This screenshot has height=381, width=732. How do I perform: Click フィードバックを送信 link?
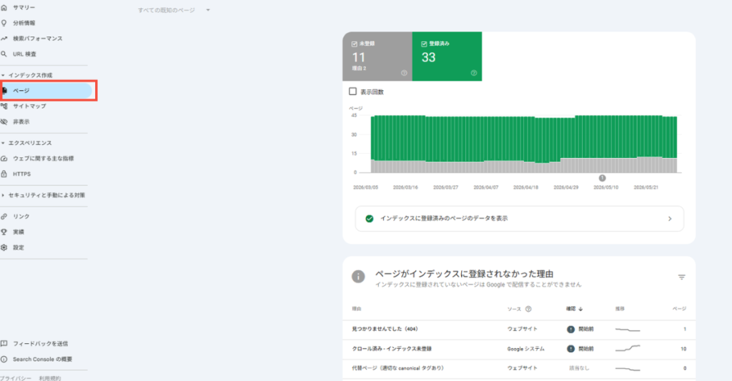point(41,344)
